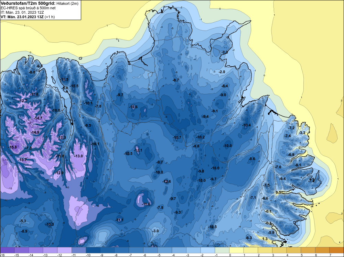Select the -8.7 temperature value

click(x=176, y=80)
